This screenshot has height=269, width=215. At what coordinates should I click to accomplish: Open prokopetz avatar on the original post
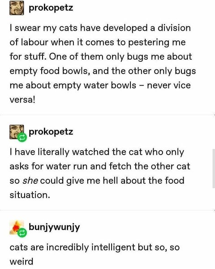coord(17,8)
